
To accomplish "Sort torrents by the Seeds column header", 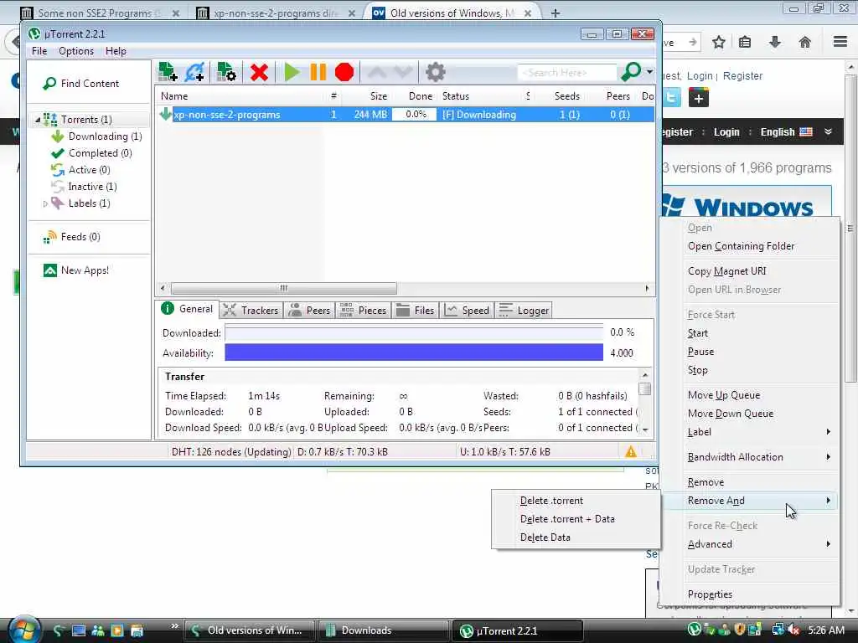I will coord(566,96).
